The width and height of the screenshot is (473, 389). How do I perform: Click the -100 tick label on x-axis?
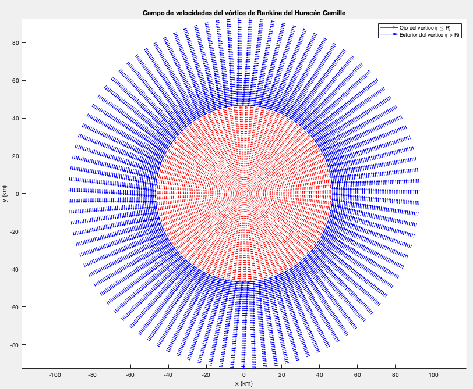(55, 375)
